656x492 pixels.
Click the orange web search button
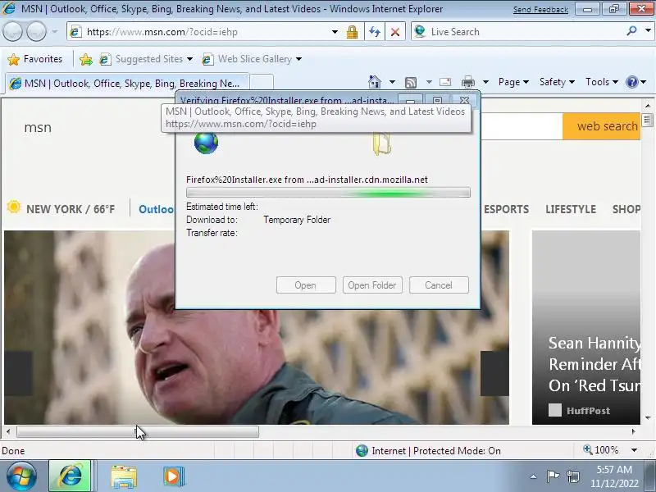pyautogui.click(x=602, y=126)
